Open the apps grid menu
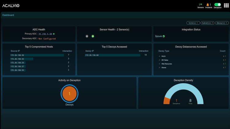The image size is (230, 129). (226, 6)
